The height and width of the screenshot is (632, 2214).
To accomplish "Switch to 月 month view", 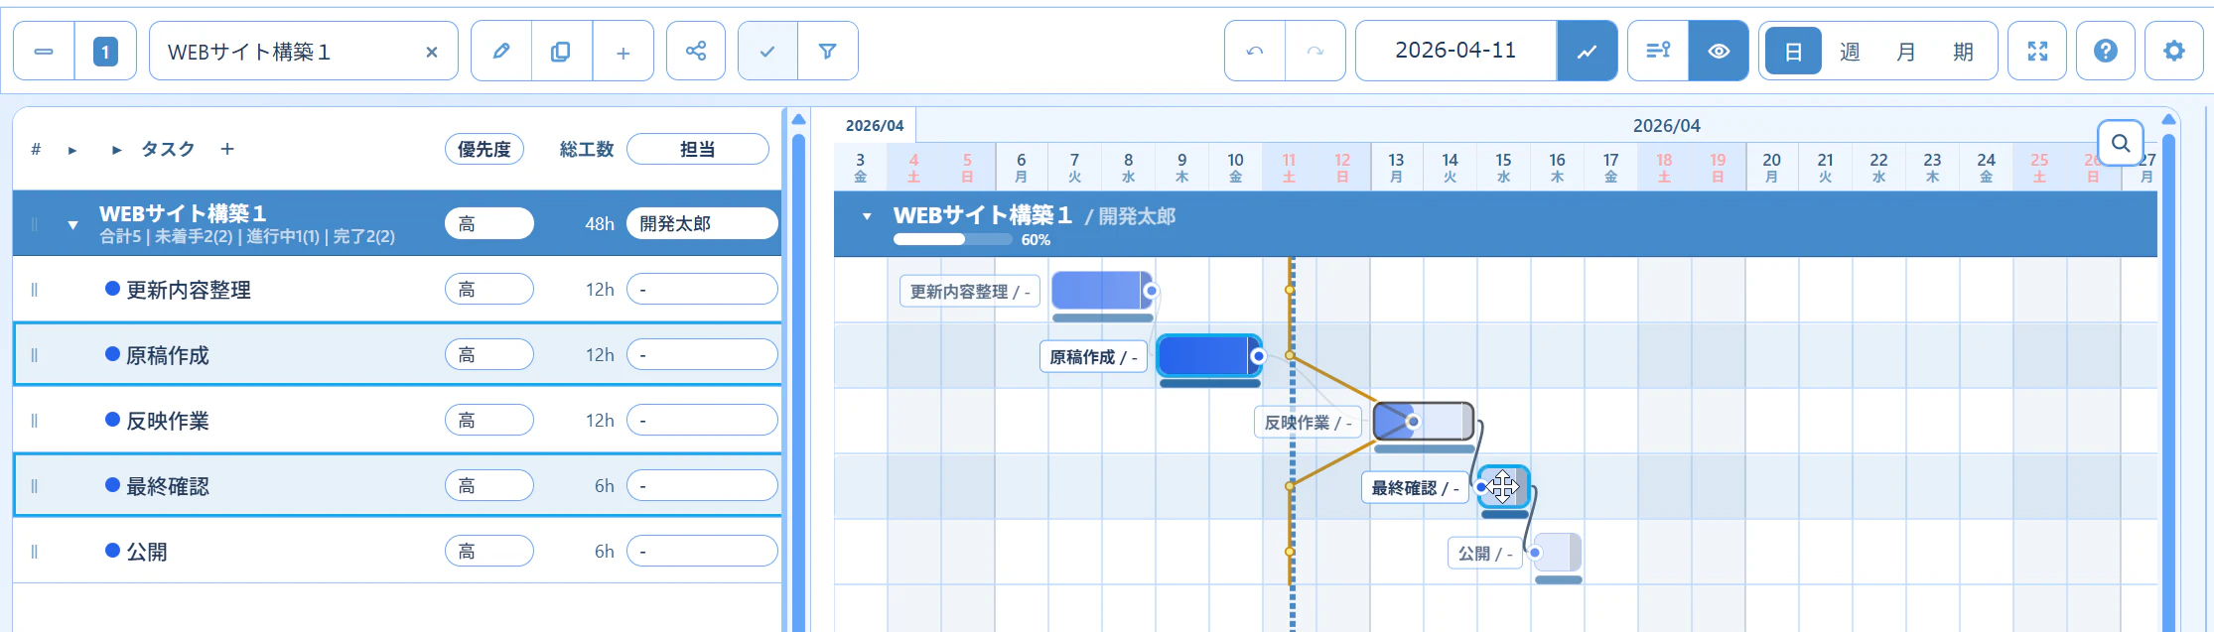I will [1906, 52].
